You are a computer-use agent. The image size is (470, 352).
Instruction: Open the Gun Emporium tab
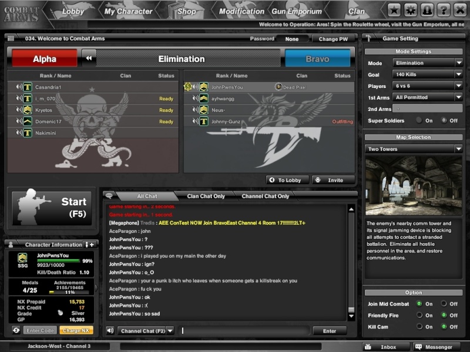[x=297, y=11]
